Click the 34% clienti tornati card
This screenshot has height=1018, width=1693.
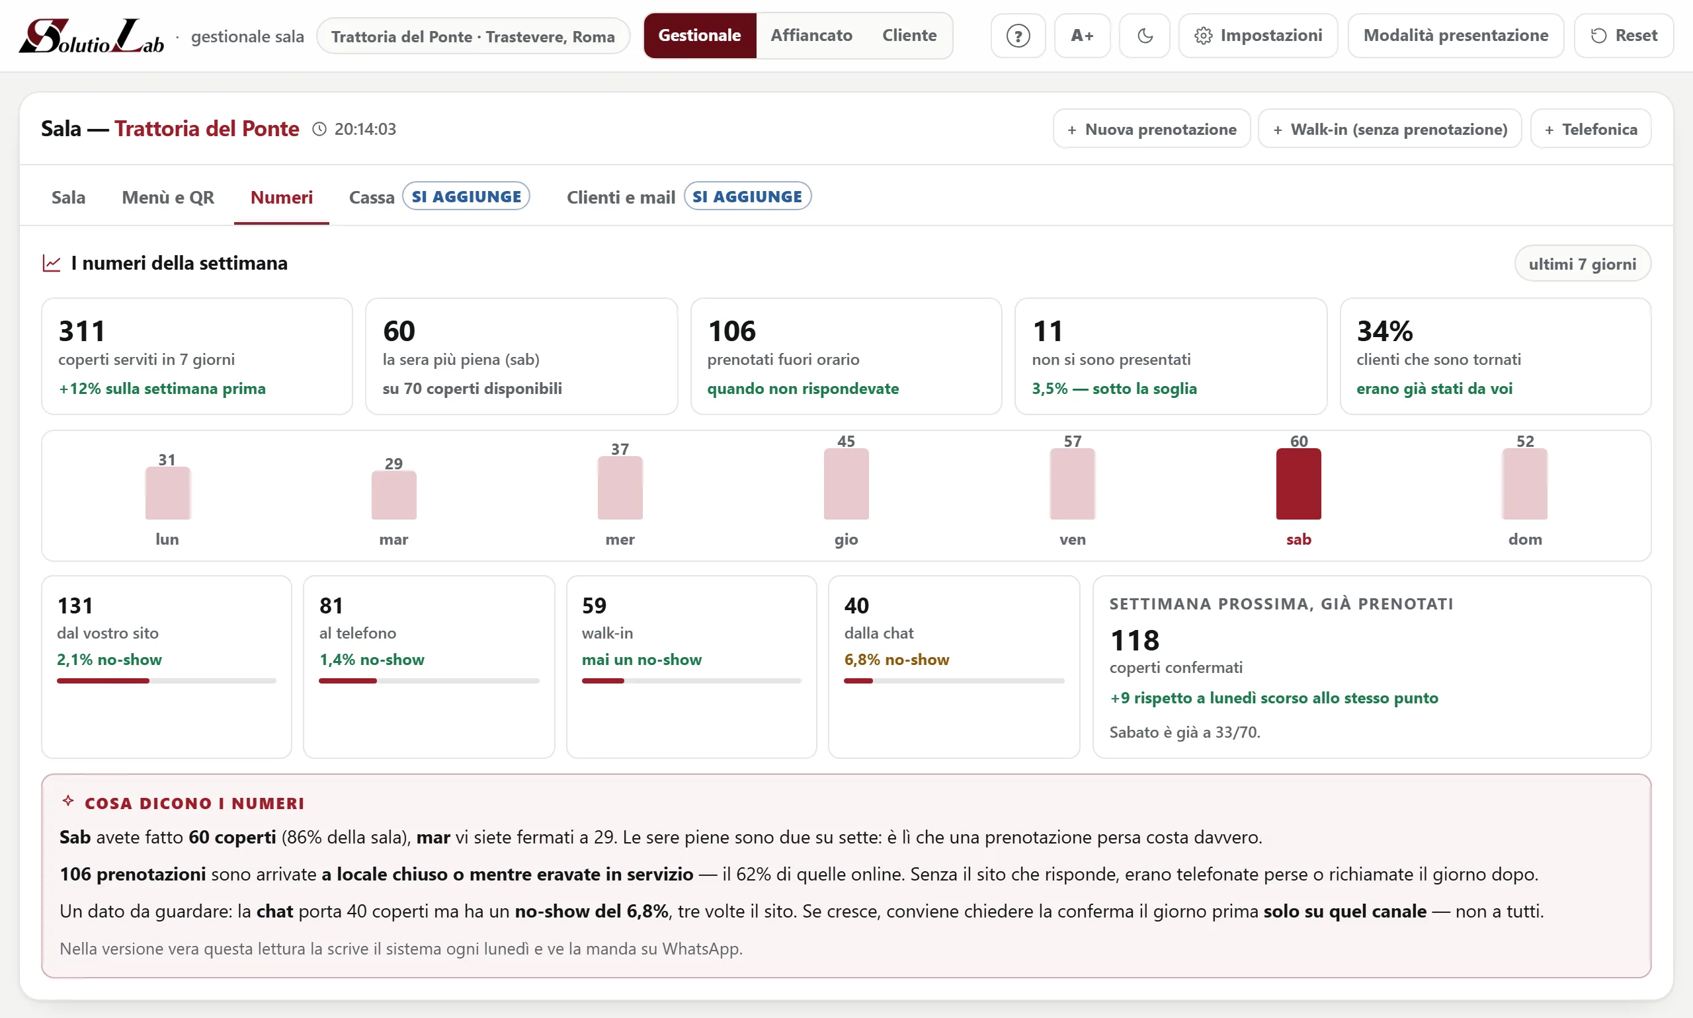click(1495, 356)
